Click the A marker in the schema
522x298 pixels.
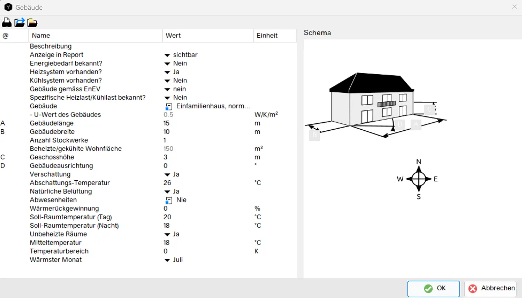click(x=416, y=124)
